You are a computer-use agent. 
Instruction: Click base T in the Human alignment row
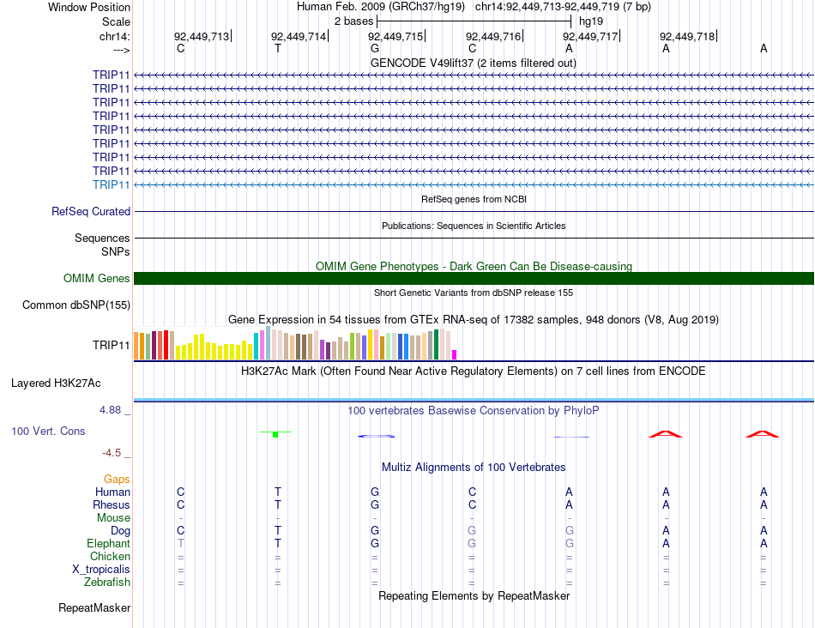pyautogui.click(x=278, y=492)
